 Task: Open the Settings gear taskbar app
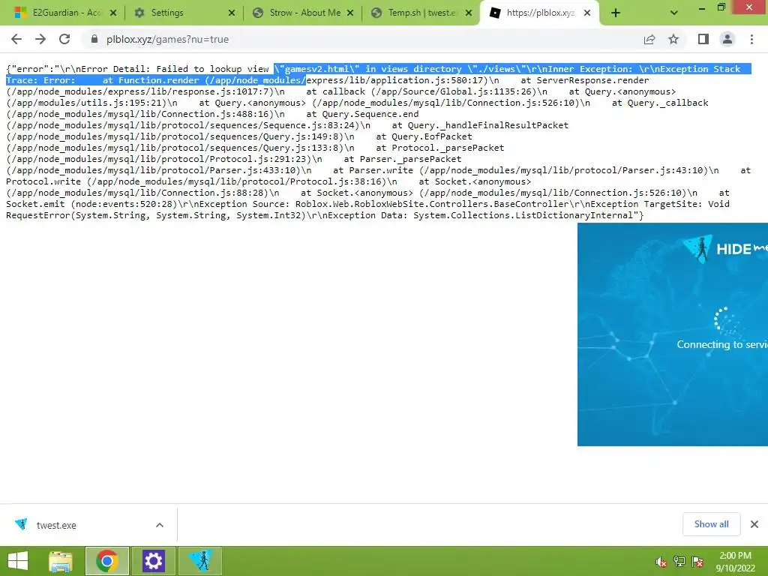click(153, 561)
